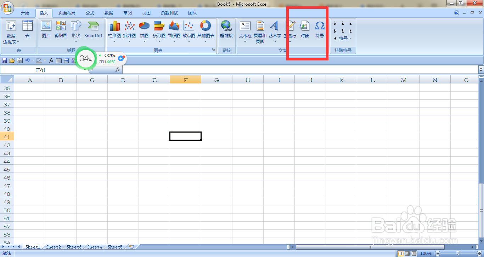
Task: Zoom out using the minus button
Action: pyautogui.click(x=438, y=253)
